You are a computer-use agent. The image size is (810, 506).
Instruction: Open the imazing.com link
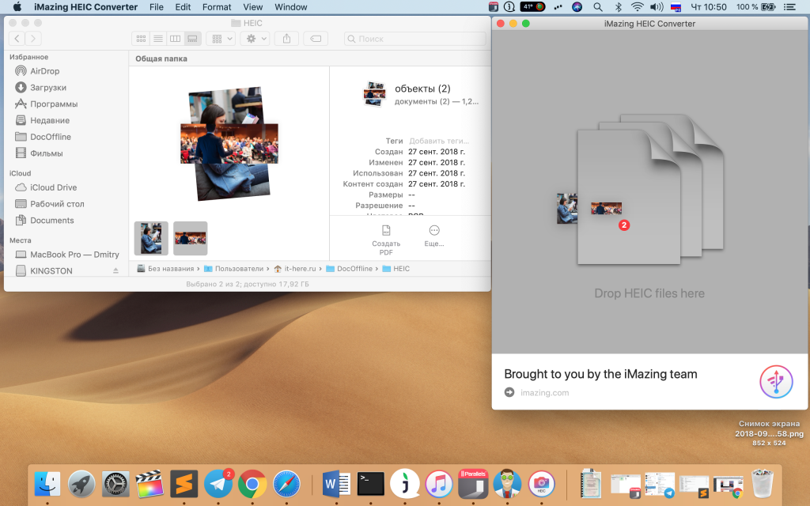click(544, 393)
